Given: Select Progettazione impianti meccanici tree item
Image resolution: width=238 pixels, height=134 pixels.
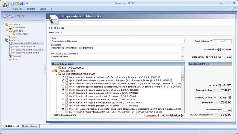Looking at the screenshot, I should tap(28, 50).
